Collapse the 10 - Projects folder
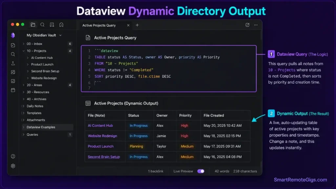Image resolution: width=336 pixels, height=189 pixels. (x=23, y=51)
